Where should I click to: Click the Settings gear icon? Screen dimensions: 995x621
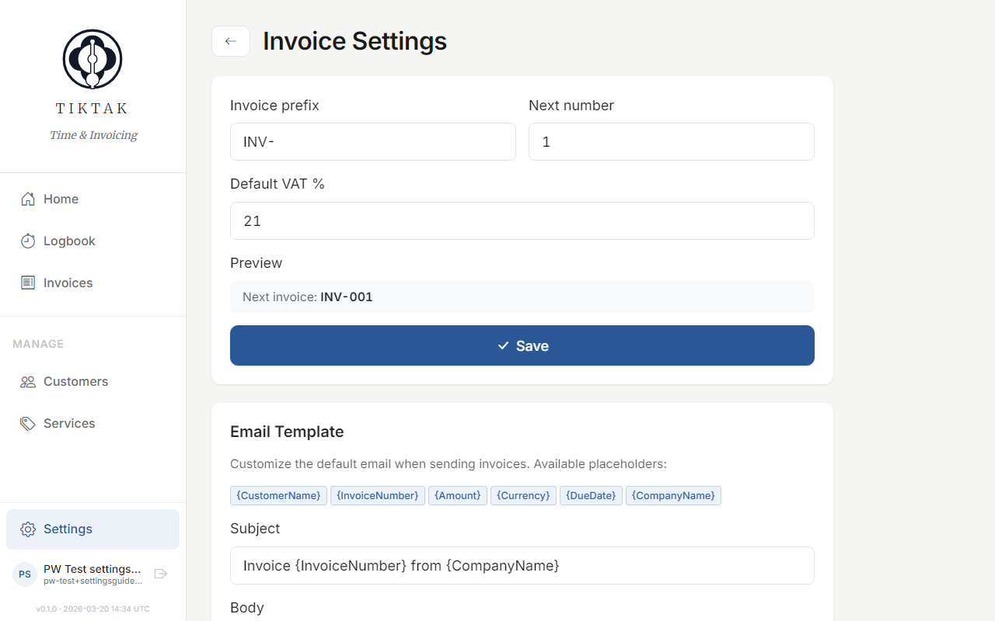pos(27,529)
